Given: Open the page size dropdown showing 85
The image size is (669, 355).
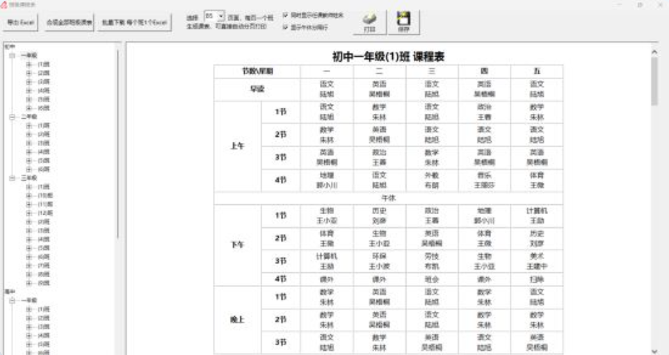Looking at the screenshot, I should click(222, 15).
